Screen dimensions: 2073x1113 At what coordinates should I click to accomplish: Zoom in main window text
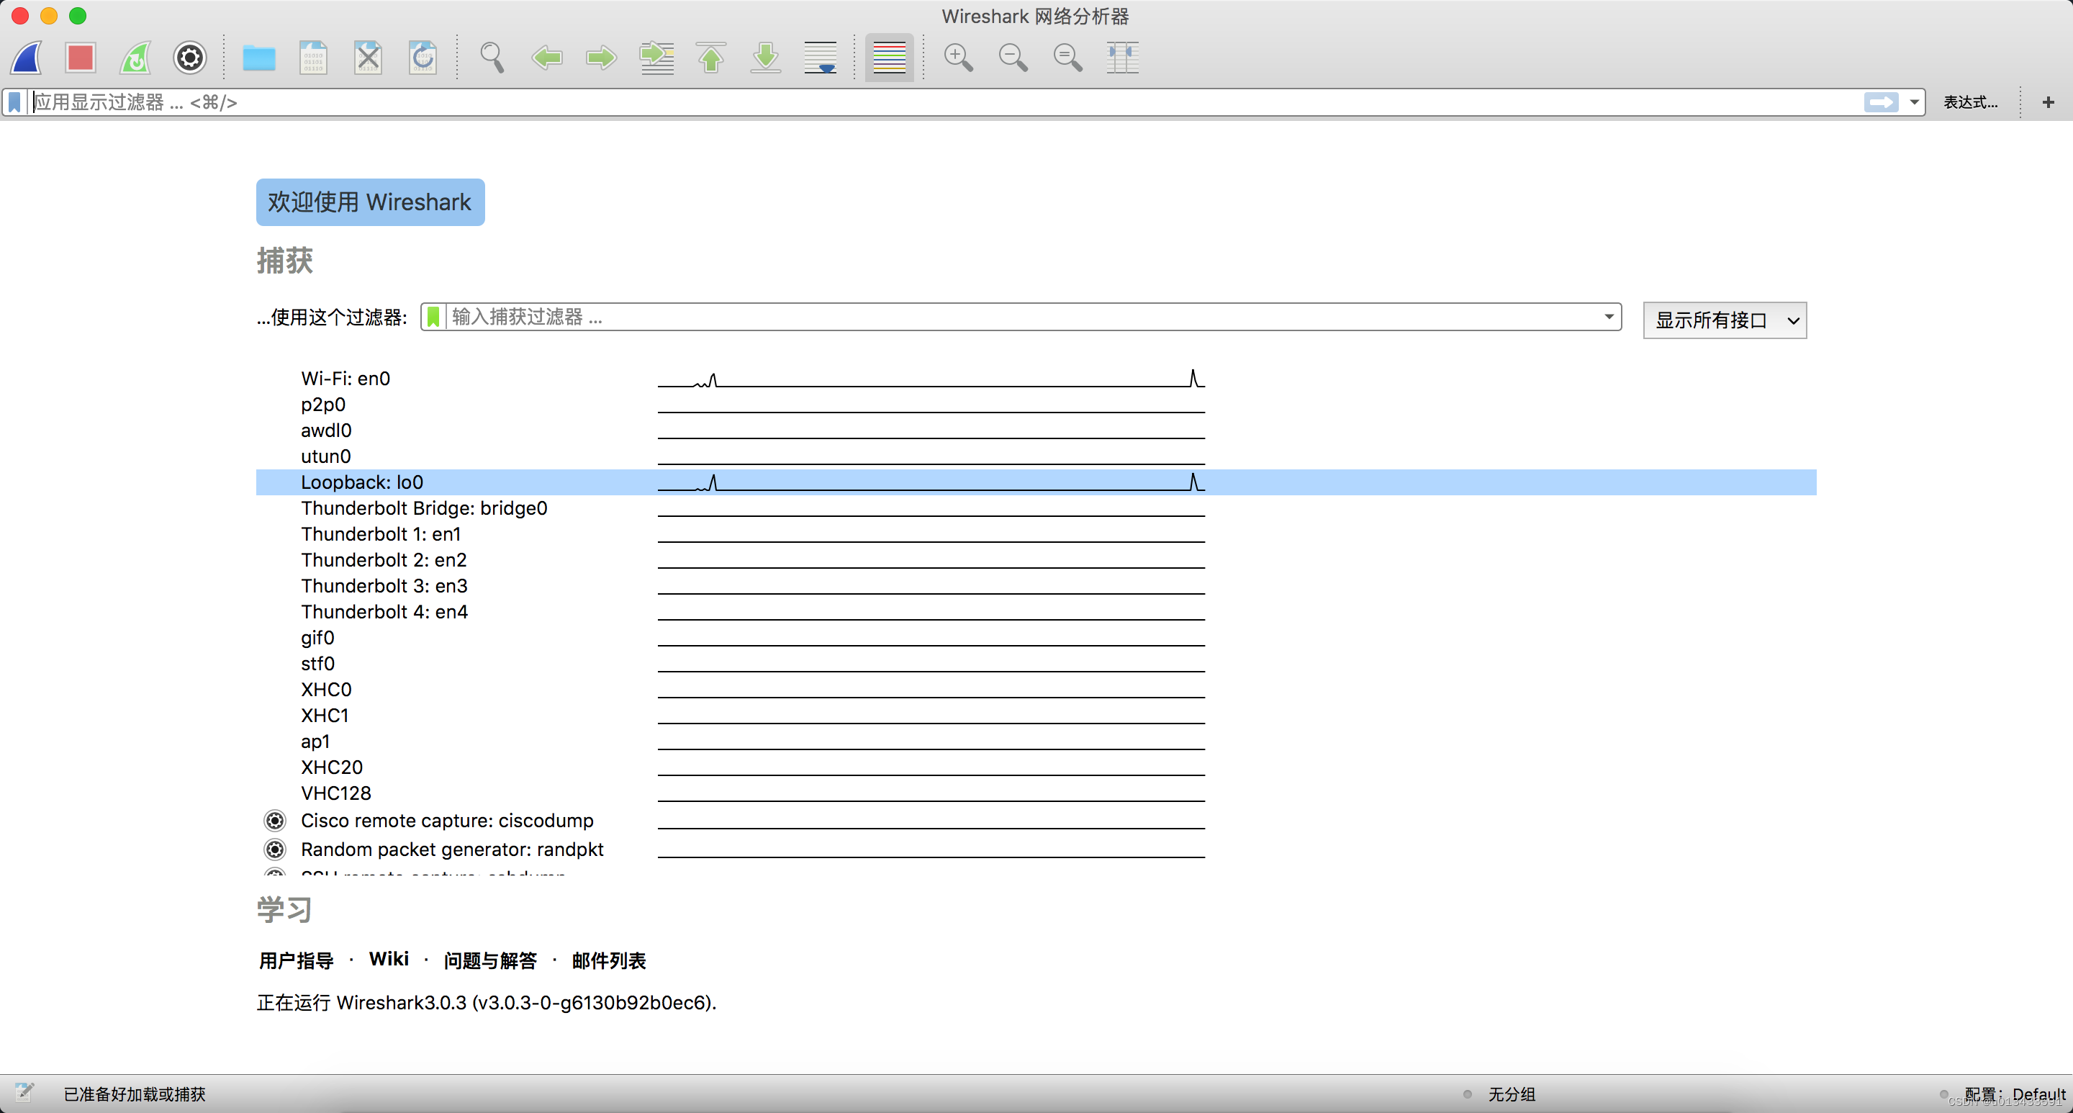coord(959,58)
